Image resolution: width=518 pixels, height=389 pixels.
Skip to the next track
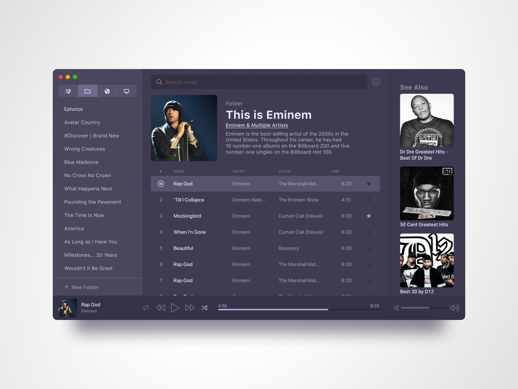(190, 308)
